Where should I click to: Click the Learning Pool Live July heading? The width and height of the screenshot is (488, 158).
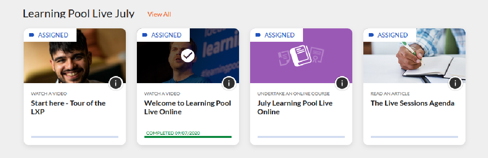coord(79,14)
